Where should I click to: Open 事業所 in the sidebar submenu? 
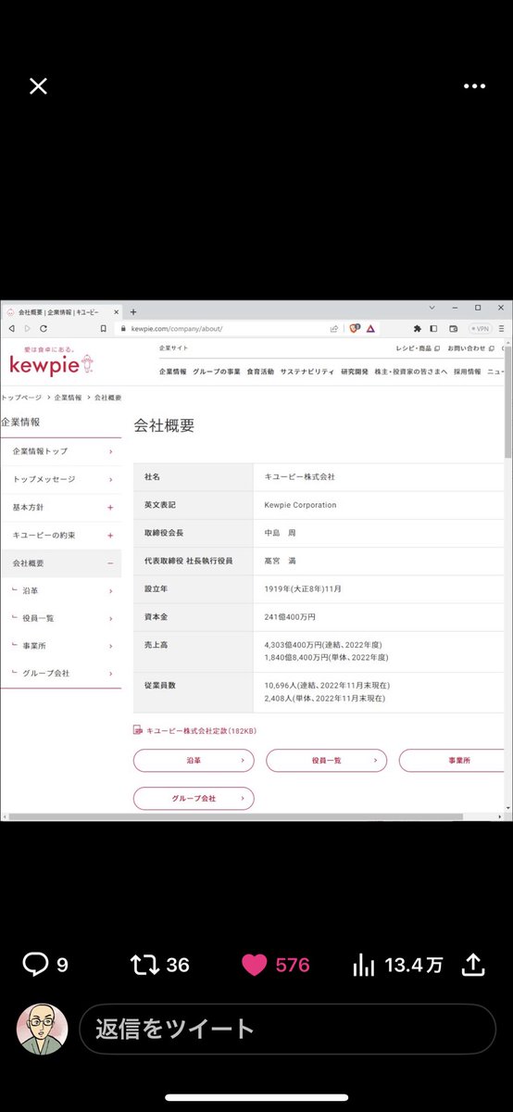pos(61,646)
